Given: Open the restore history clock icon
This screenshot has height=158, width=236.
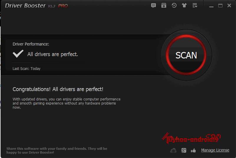Looking at the screenshot, I should (174, 6).
